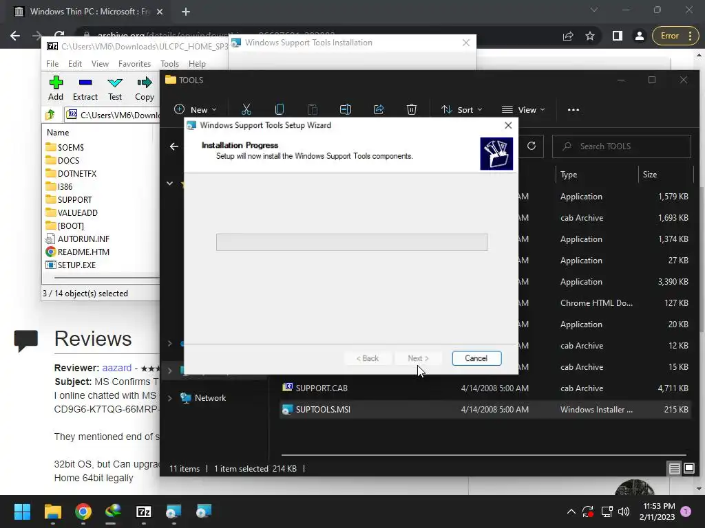Click Cancel button in Setup Wizard
Viewport: 705px width, 528px height.
coord(476,358)
